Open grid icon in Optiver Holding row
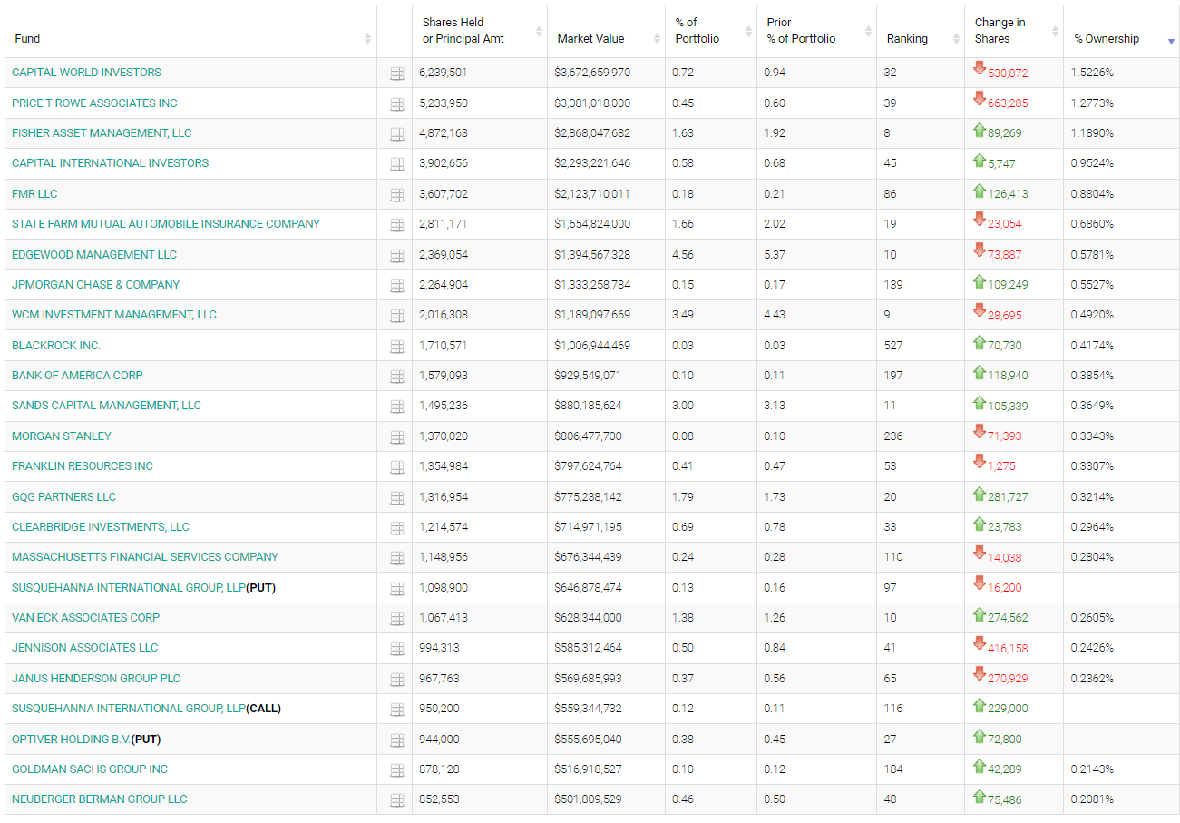1180x823 pixels. (396, 740)
